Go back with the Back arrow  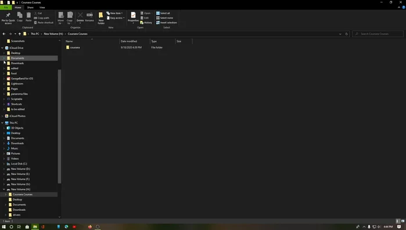pyautogui.click(x=4, y=34)
